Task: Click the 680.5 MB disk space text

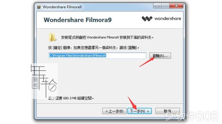Action: [x=71, y=98]
